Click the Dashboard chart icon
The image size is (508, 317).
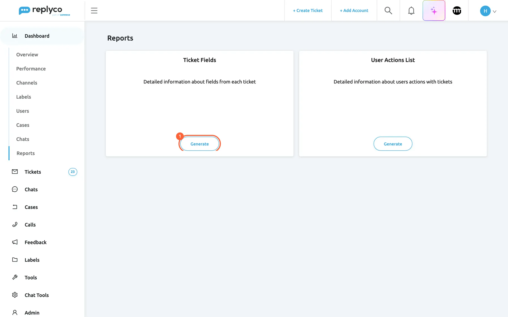pyautogui.click(x=15, y=36)
